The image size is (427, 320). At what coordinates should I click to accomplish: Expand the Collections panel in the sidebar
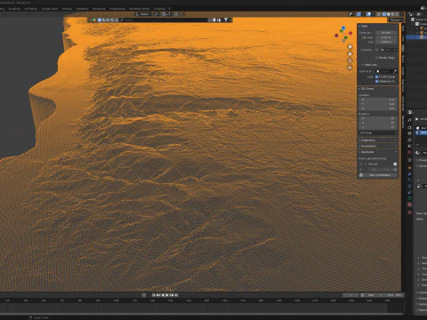[x=368, y=140]
